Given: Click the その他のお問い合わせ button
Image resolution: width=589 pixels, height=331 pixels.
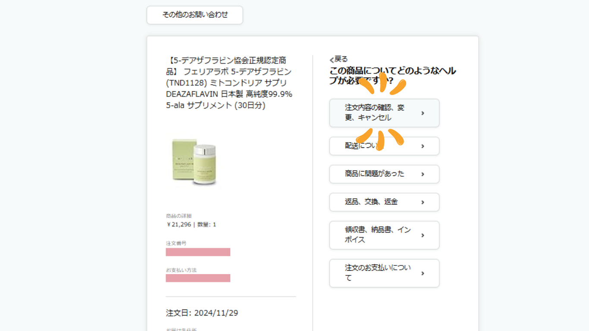Looking at the screenshot, I should point(194,15).
